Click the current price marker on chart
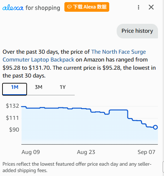The image size is (164, 176). click(x=155, y=127)
